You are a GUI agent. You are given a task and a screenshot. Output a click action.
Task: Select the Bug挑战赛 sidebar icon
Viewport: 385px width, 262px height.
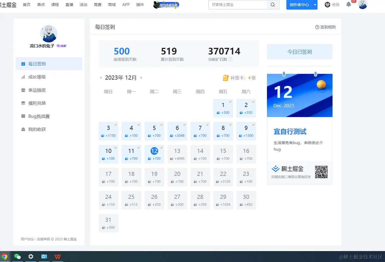(23, 116)
